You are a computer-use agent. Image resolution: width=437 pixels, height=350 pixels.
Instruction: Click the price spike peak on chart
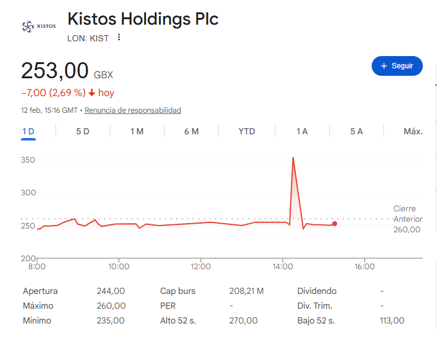pyautogui.click(x=293, y=158)
